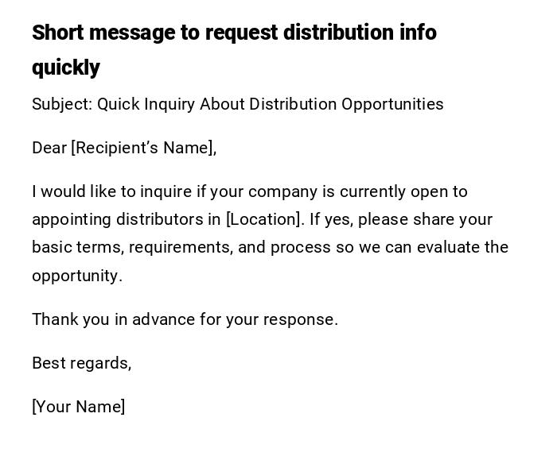The width and height of the screenshot is (557, 456).
Task: Click the "[Location]" placeholder in the body
Action: pos(263,219)
